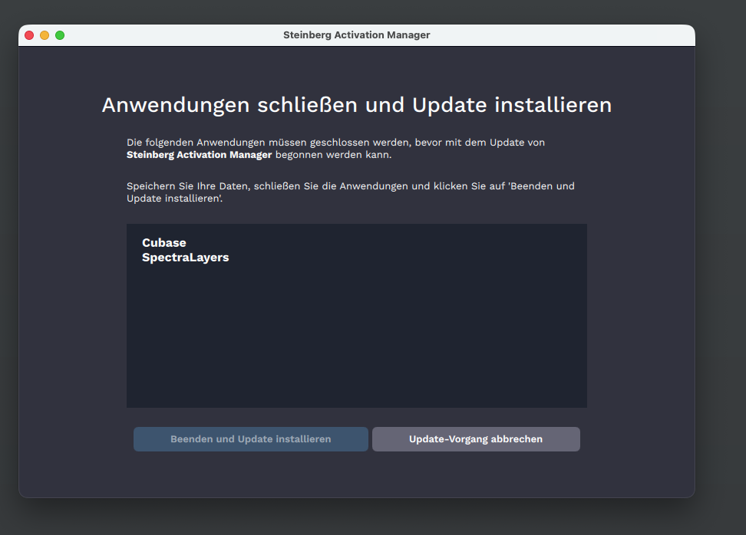This screenshot has height=535, width=746.
Task: Select SpectraLayers in the application list
Action: coord(185,258)
